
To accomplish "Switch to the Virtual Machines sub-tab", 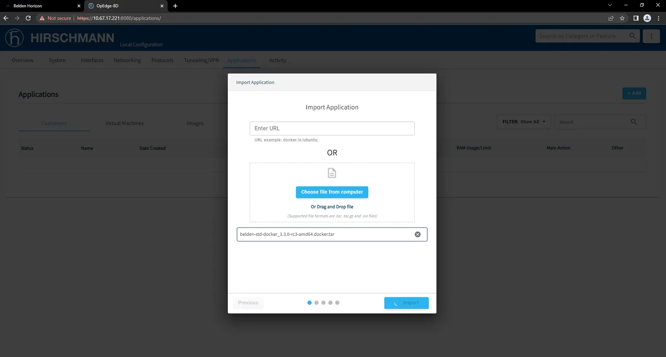I will point(125,123).
